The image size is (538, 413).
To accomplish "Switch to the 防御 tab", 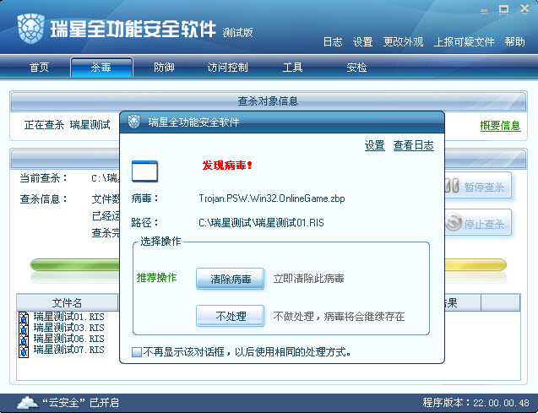I will [x=164, y=68].
